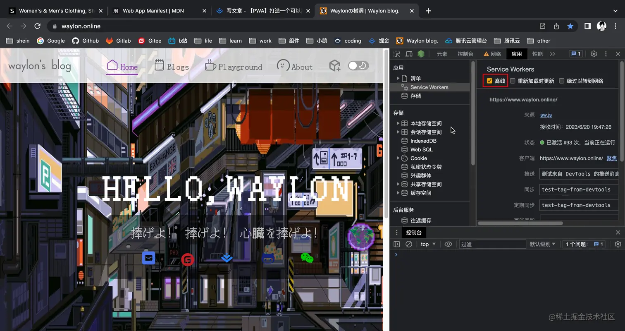Expand the 清单 manifest tree node
The image size is (625, 331).
point(398,78)
